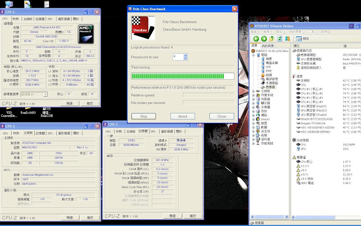Expand the 存放 storage tree node
The height and width of the screenshot is (226, 361).
click(253, 111)
